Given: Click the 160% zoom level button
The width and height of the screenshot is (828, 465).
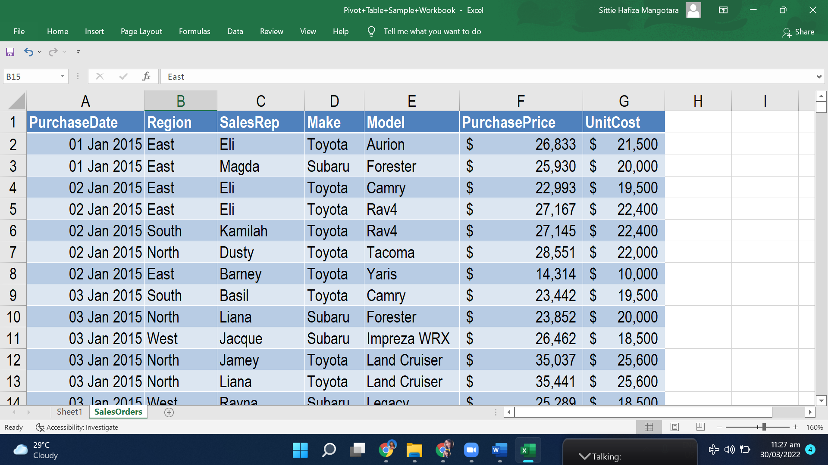Looking at the screenshot, I should tap(814, 427).
